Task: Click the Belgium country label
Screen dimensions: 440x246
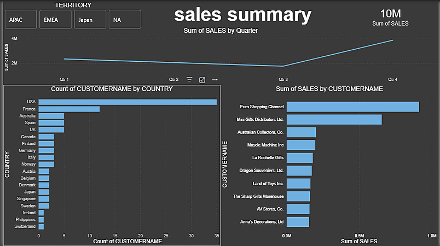Action: pyautogui.click(x=28, y=178)
